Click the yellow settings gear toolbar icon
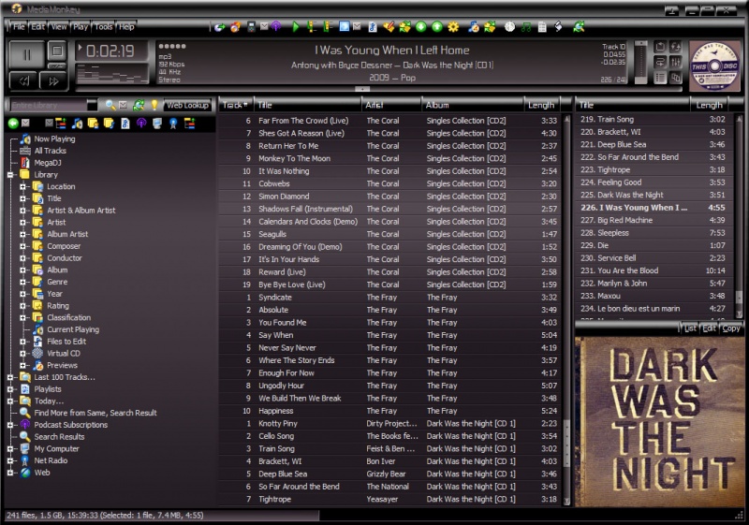Screen dimensions: 749x525 tap(453, 27)
